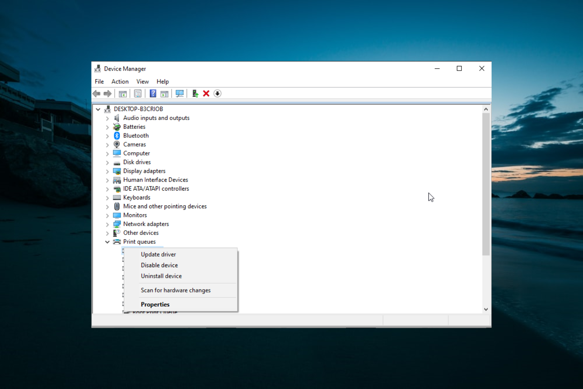This screenshot has width=583, height=389.
Task: Click the Print queues printer icon
Action: click(x=117, y=242)
